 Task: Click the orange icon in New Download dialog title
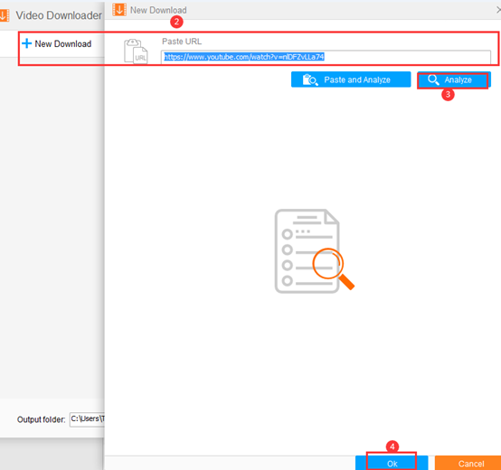pos(119,10)
